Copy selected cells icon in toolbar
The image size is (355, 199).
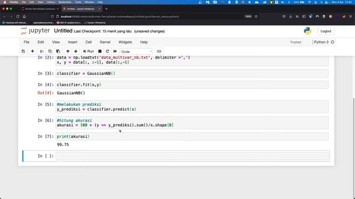(x=50, y=51)
